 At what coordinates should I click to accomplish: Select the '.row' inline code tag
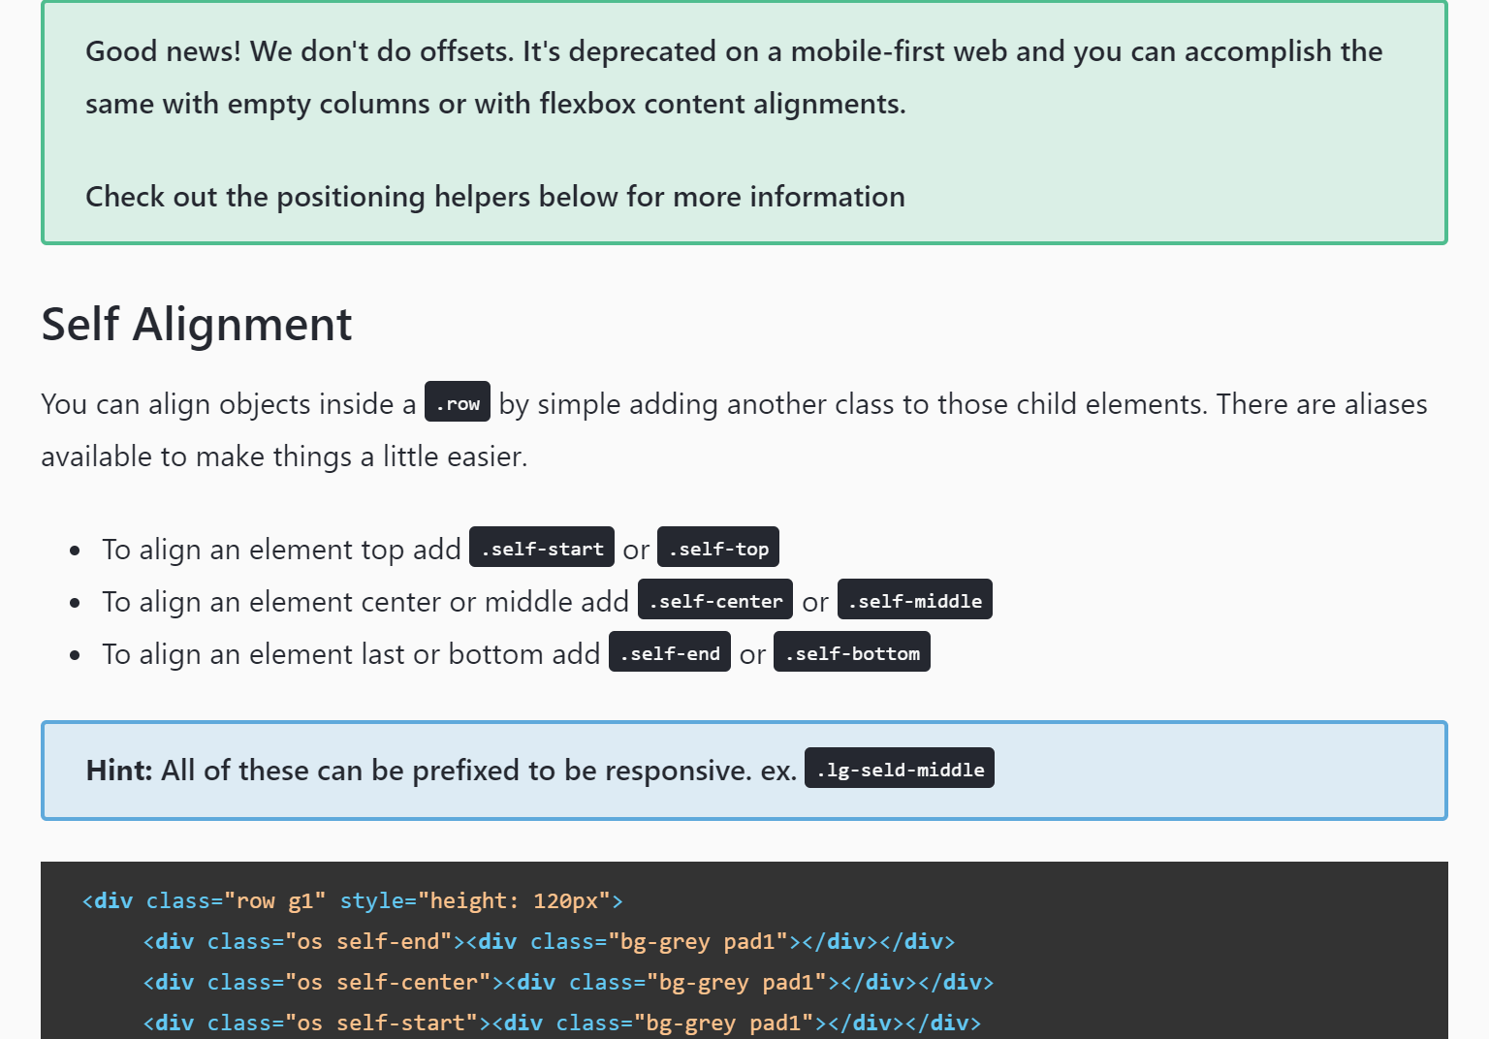coord(458,402)
